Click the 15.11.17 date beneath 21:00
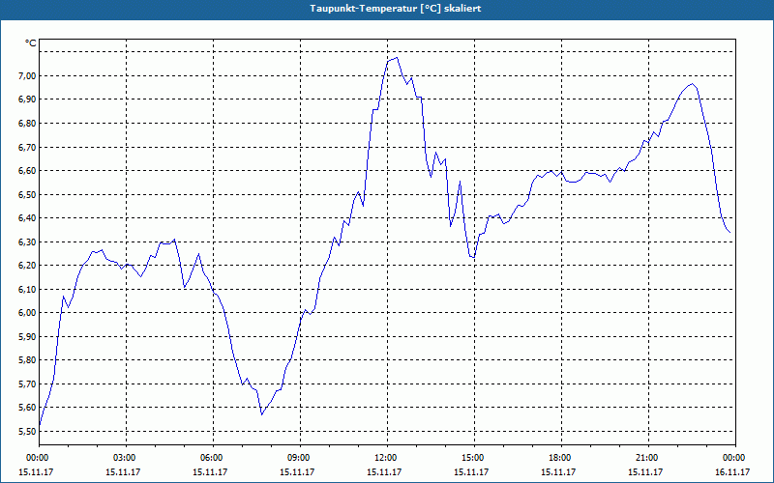 click(645, 472)
